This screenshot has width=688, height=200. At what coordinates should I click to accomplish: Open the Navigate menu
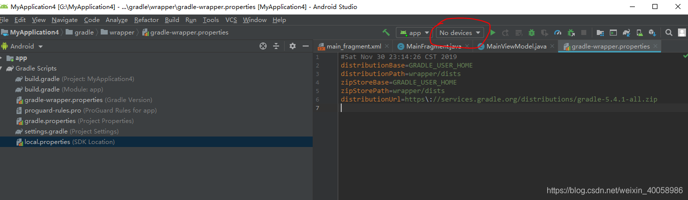[x=65, y=20]
